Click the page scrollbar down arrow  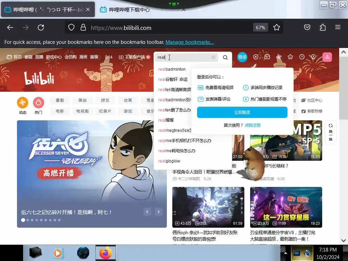tap(343, 240)
